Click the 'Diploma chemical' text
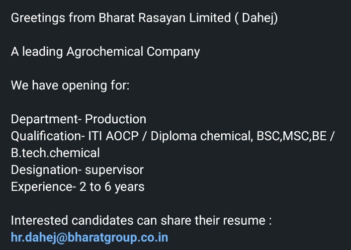 point(201,136)
